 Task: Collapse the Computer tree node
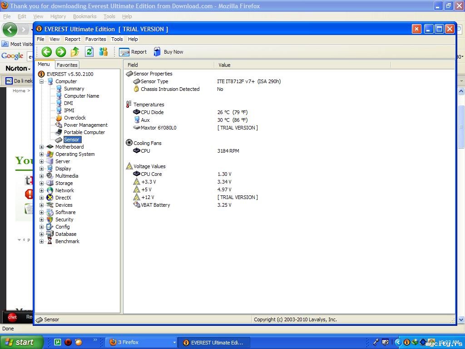tap(42, 81)
